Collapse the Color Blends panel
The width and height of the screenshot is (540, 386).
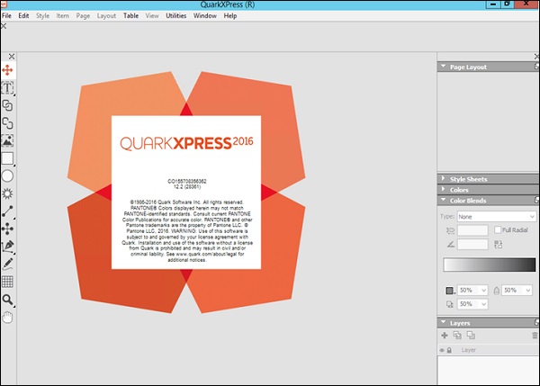coord(444,200)
